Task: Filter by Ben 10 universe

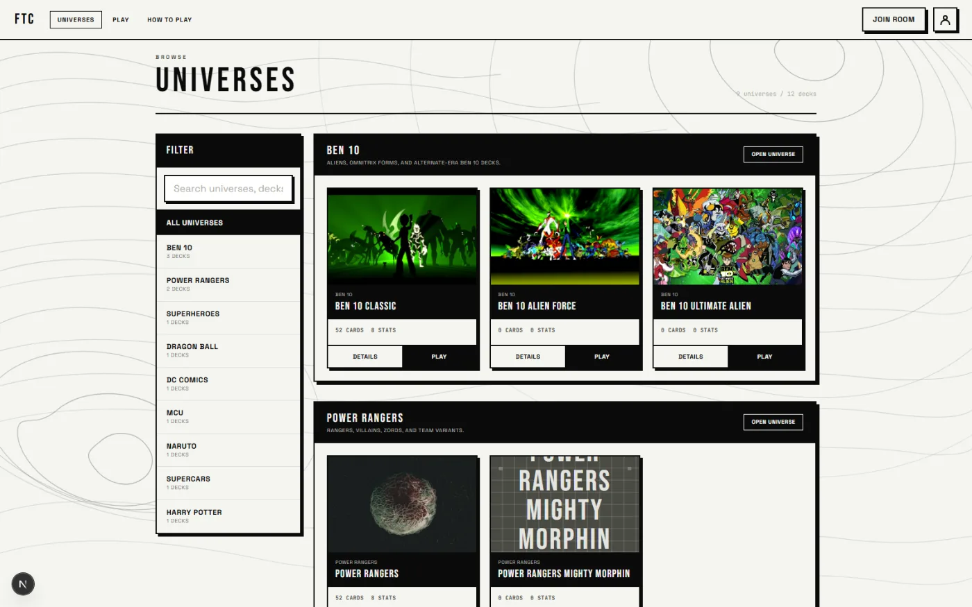Action: pyautogui.click(x=228, y=251)
